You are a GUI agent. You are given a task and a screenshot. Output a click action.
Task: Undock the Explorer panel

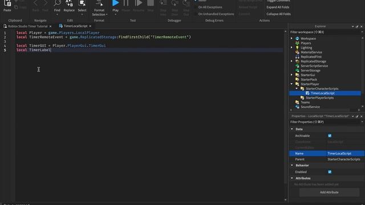357,27
